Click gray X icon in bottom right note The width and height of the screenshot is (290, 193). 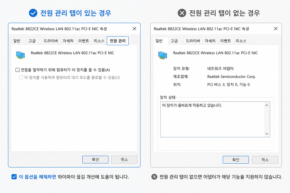[x=154, y=177]
